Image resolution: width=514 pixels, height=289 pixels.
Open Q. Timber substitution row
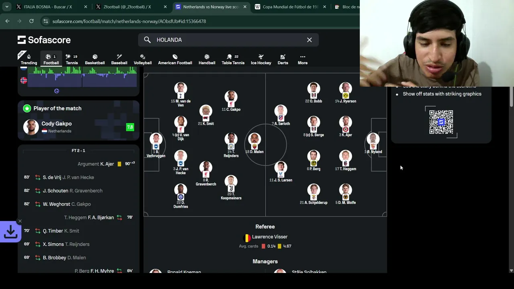(x=78, y=231)
